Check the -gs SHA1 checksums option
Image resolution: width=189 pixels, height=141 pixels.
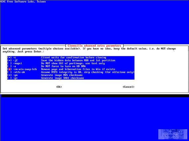(9, 78)
